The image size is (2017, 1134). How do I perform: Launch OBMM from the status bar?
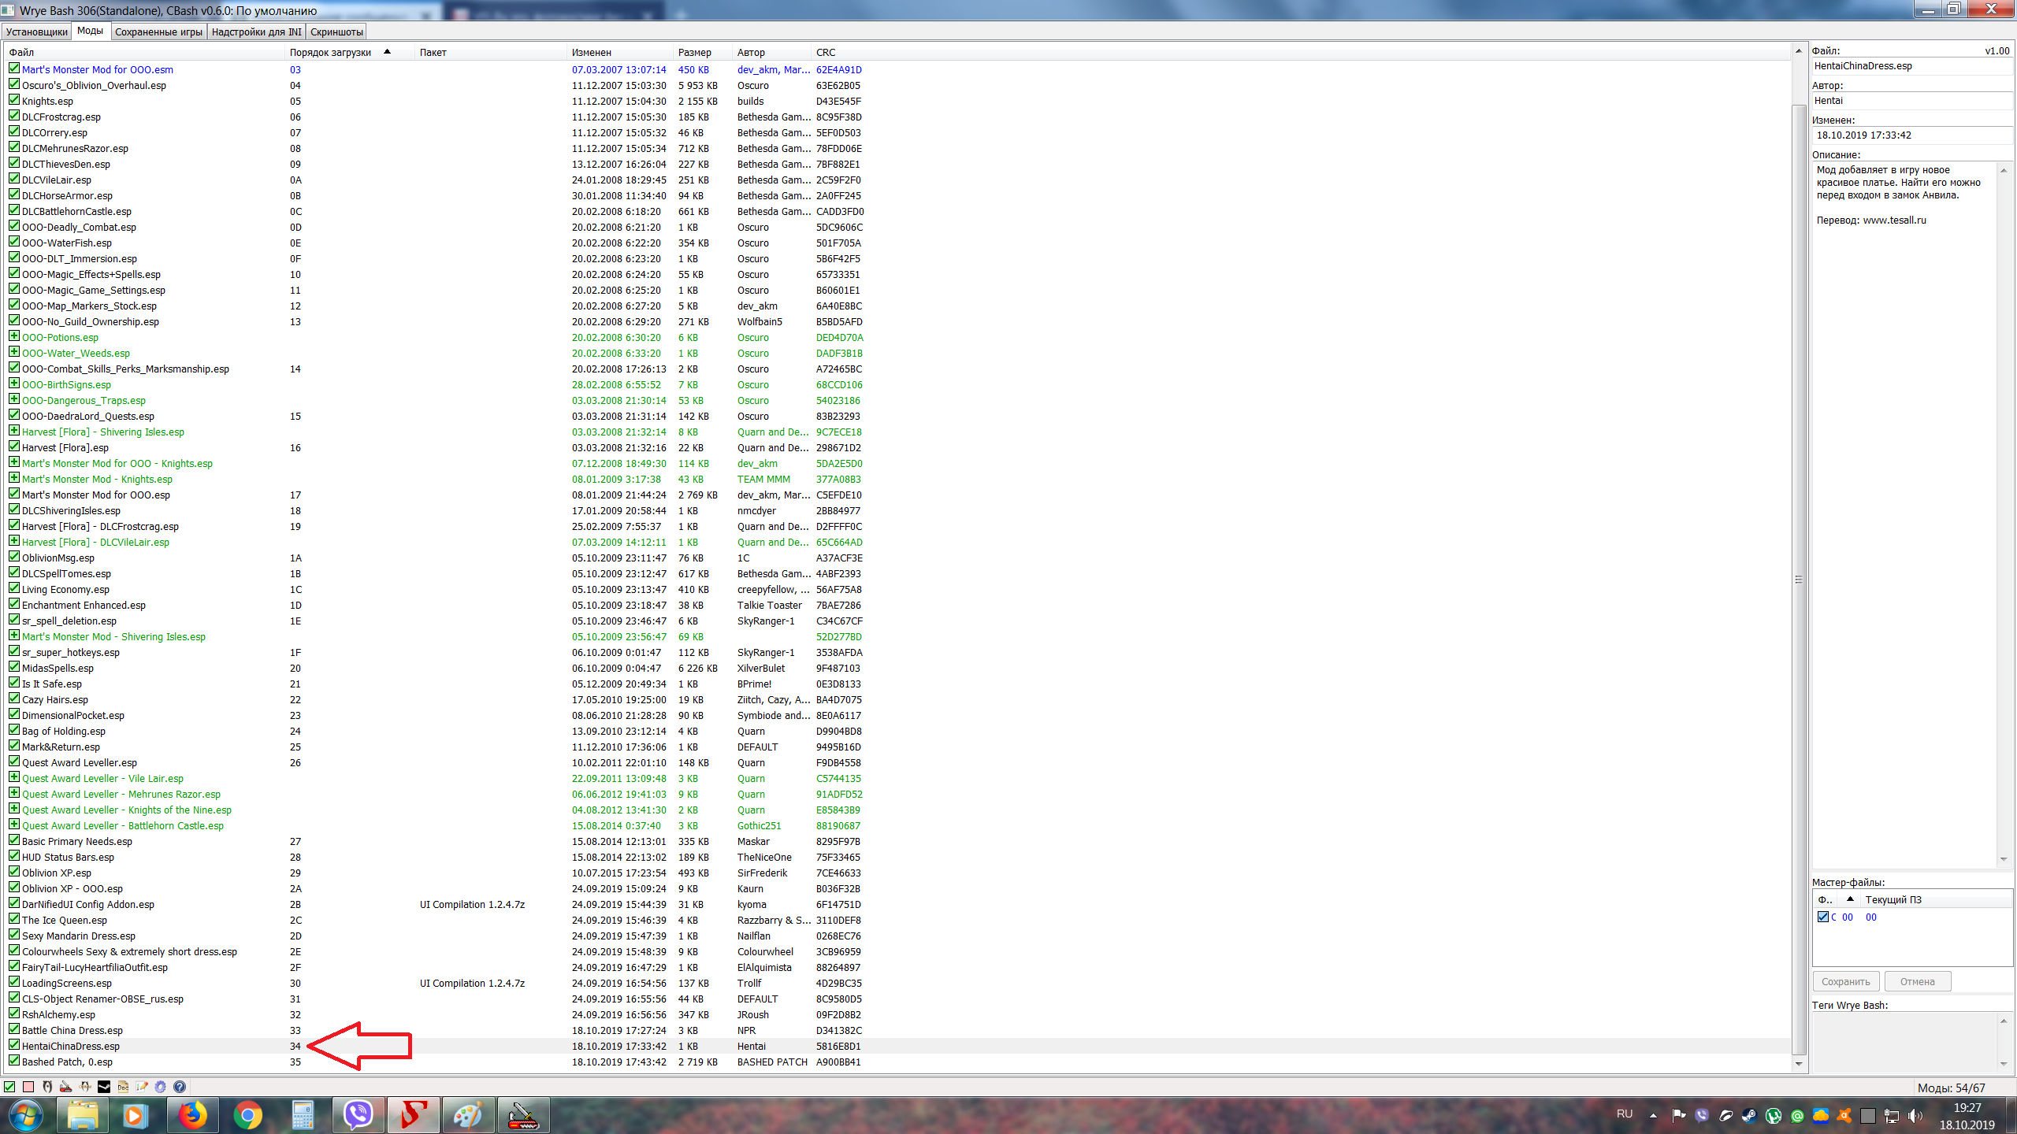coord(85,1087)
